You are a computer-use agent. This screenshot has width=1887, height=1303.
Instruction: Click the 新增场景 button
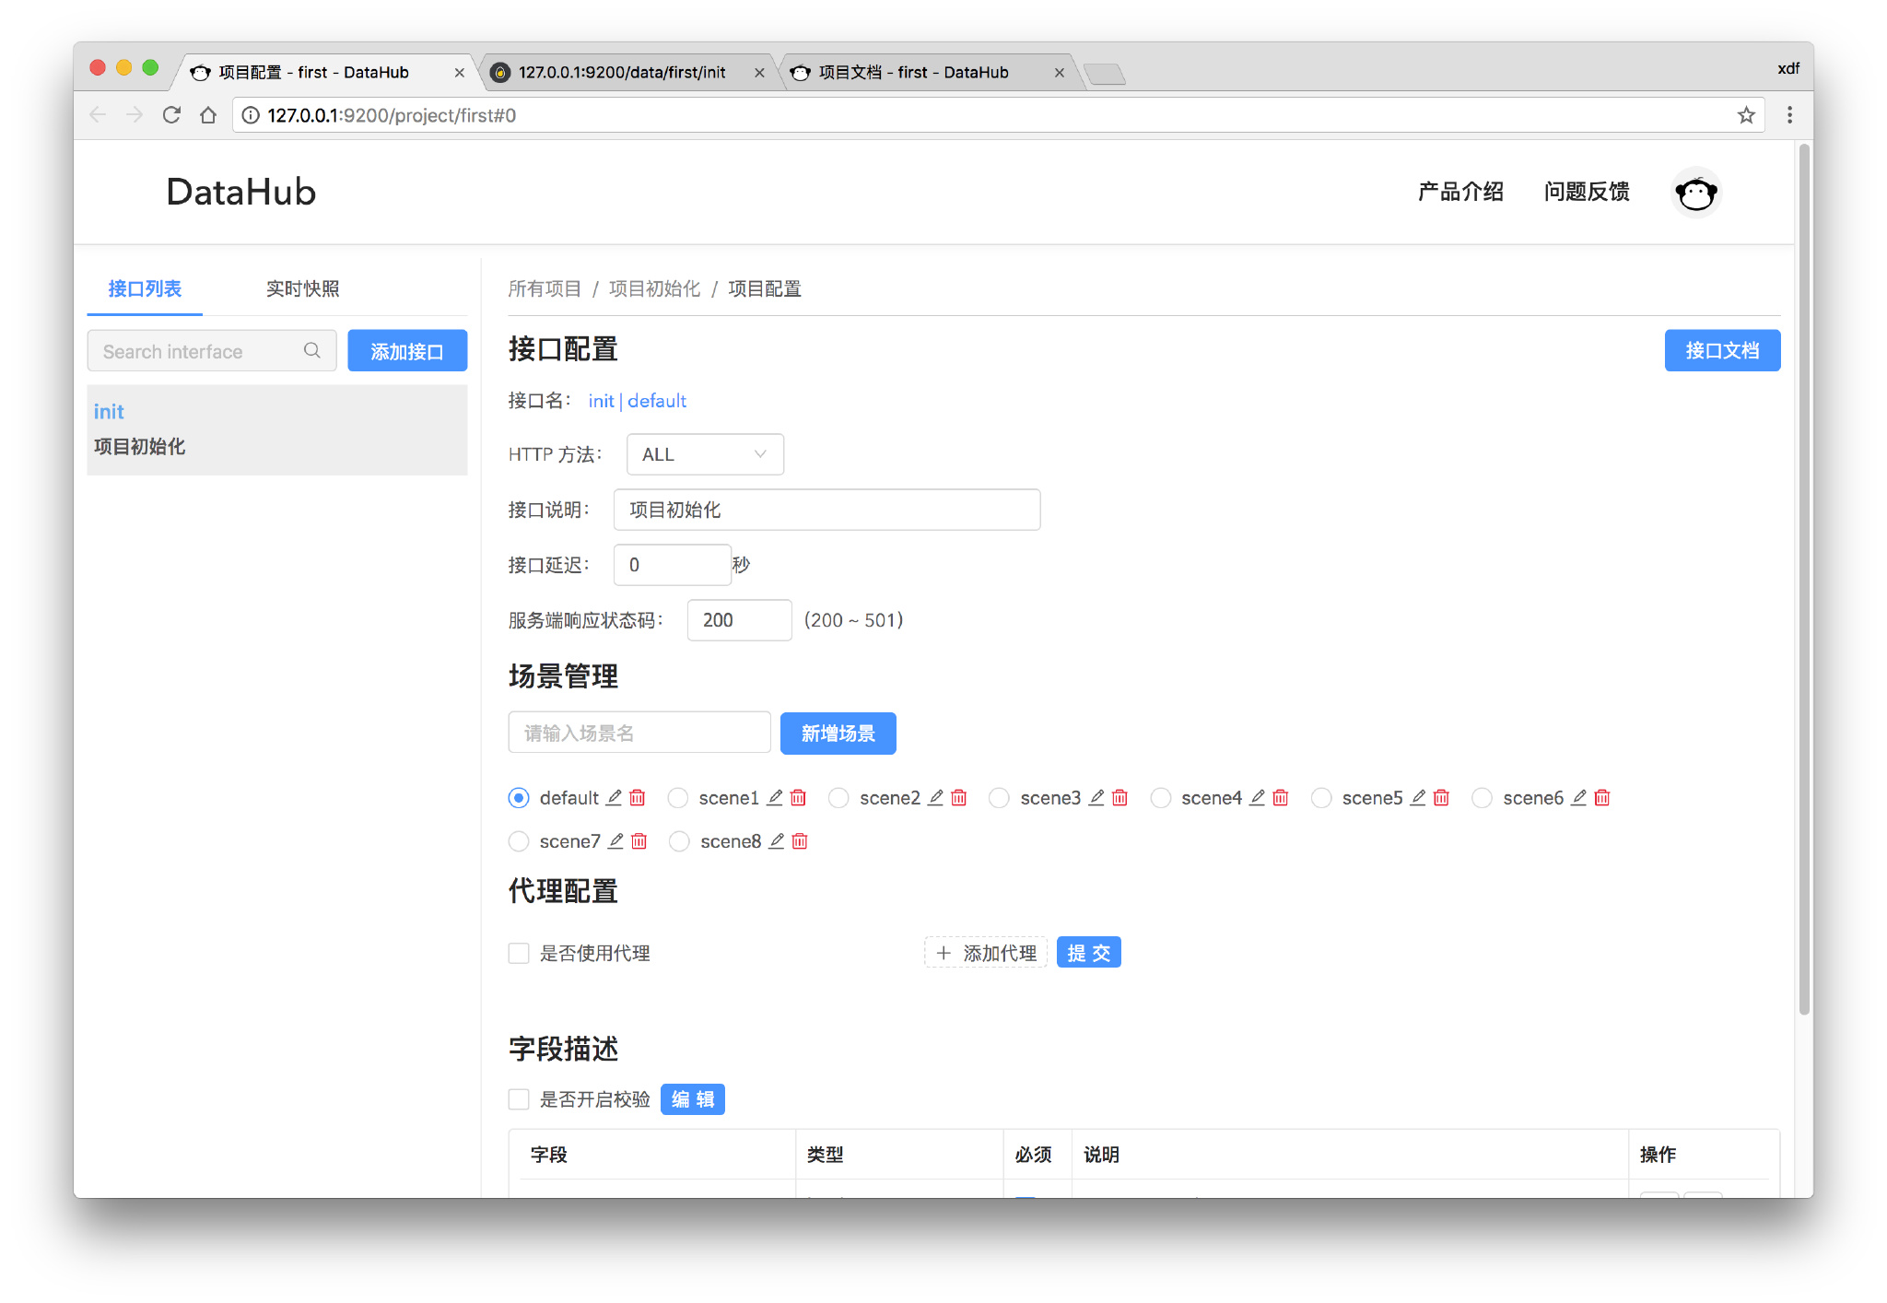pos(838,734)
